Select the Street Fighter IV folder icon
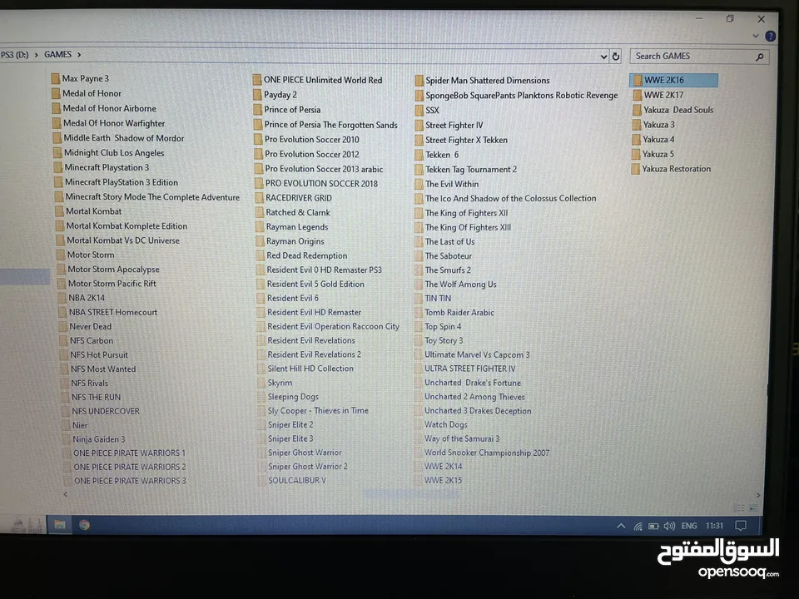The image size is (799, 599). click(x=419, y=126)
